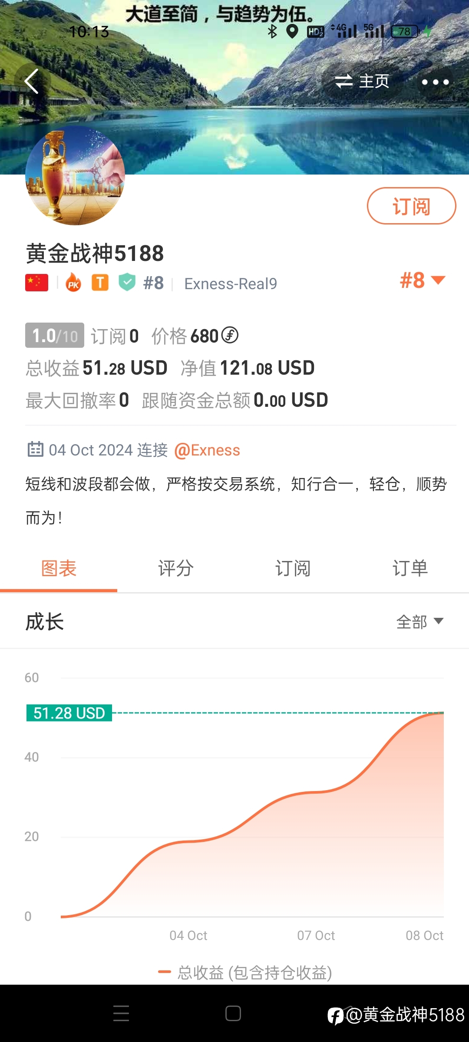This screenshot has width=469, height=1042.
Task: Open the 订阅 tab
Action: 293,568
